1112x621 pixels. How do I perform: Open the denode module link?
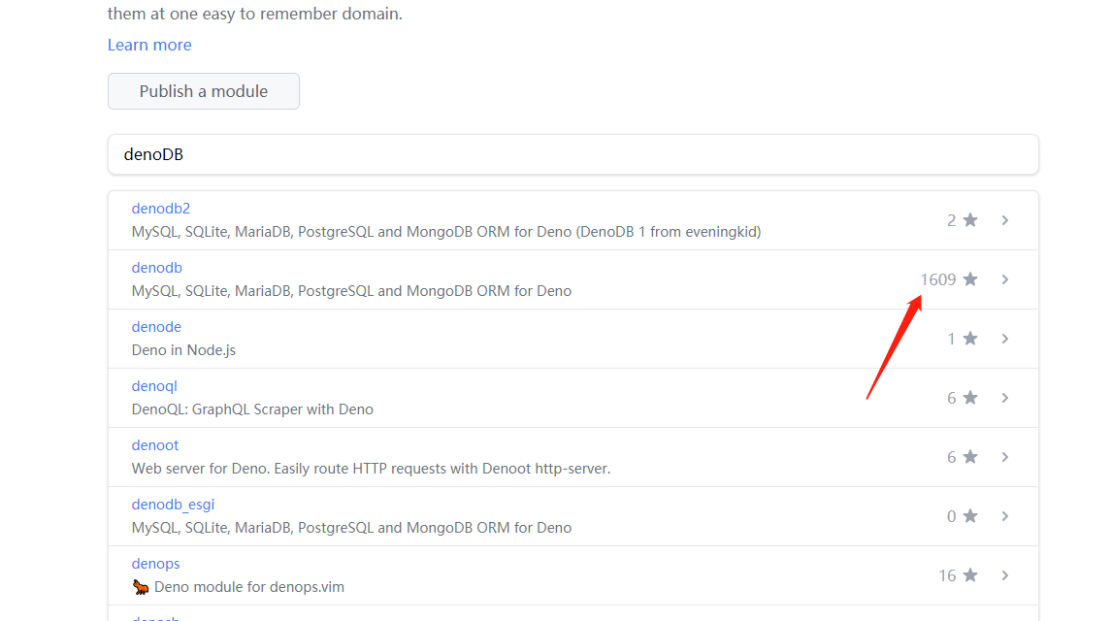coord(157,327)
